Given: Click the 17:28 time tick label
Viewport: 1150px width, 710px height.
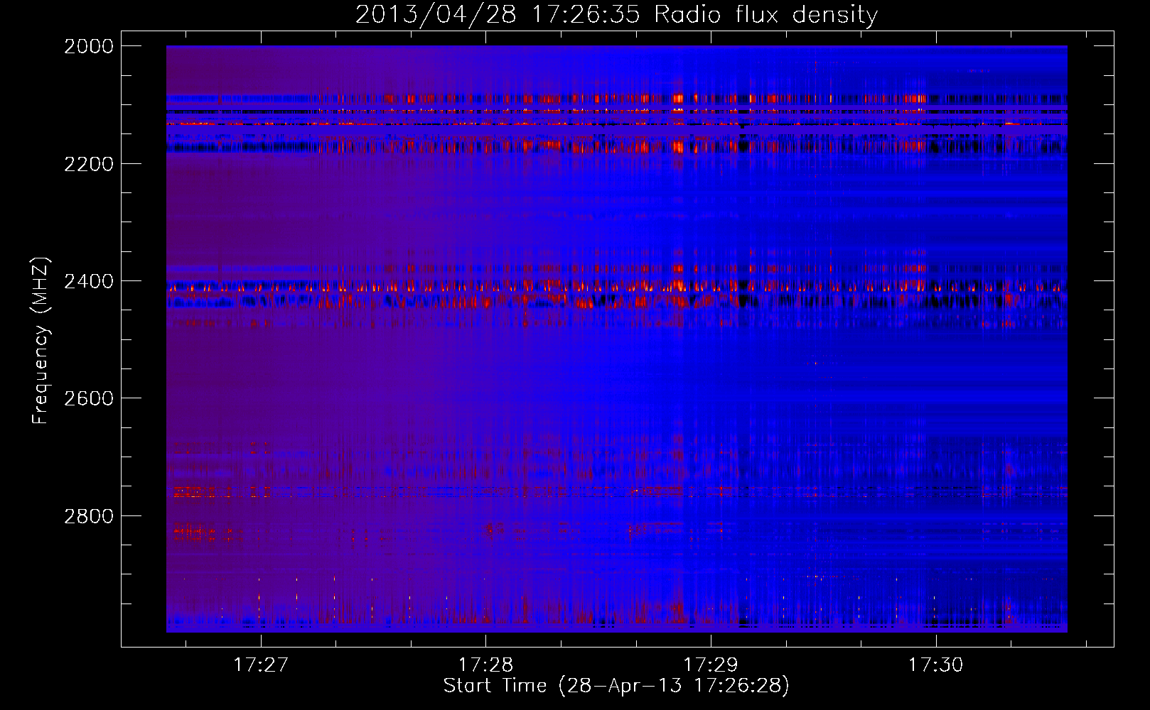Looking at the screenshot, I should (x=485, y=665).
